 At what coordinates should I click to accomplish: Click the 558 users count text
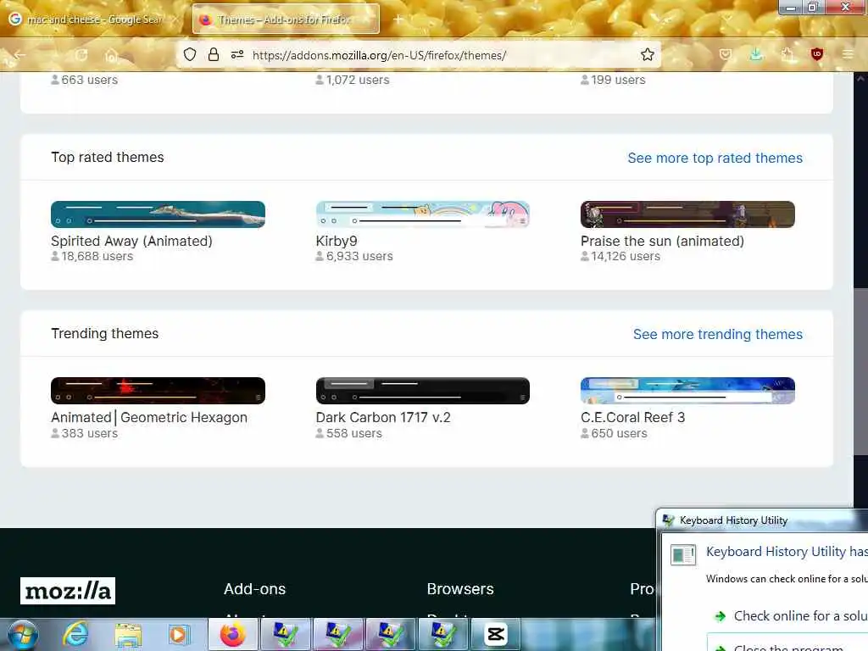[x=354, y=433]
